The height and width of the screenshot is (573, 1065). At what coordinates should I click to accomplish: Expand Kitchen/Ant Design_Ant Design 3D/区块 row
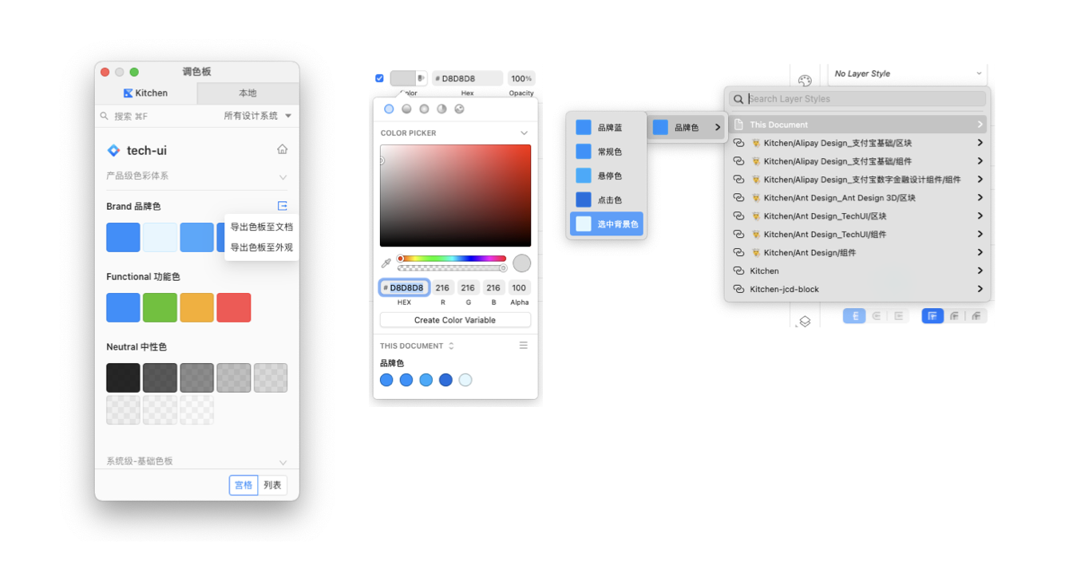click(x=857, y=198)
